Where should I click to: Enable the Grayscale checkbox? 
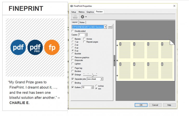(73, 60)
